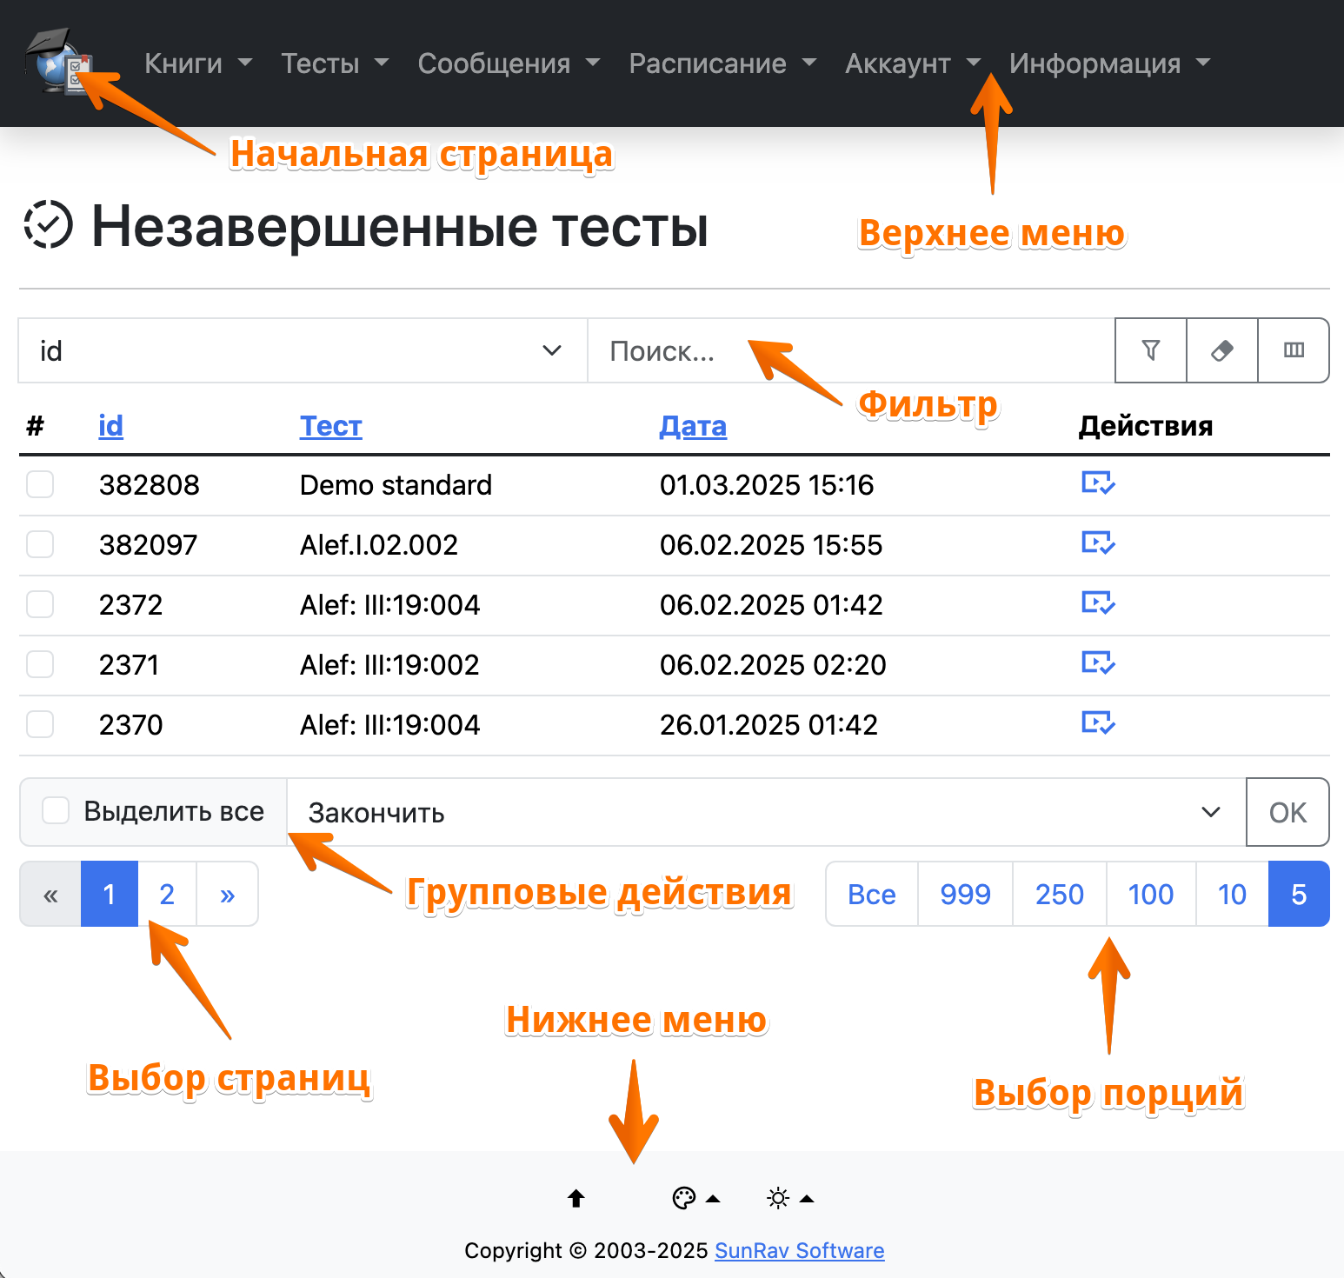Expand the 'Тесты' top menu

click(x=334, y=63)
